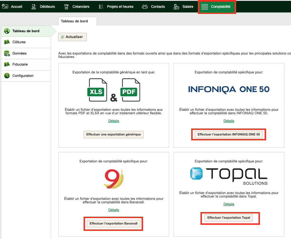Click the description text mentioning Banana9
Image resolution: width=291 pixels, height=239 pixels.
click(x=113, y=200)
